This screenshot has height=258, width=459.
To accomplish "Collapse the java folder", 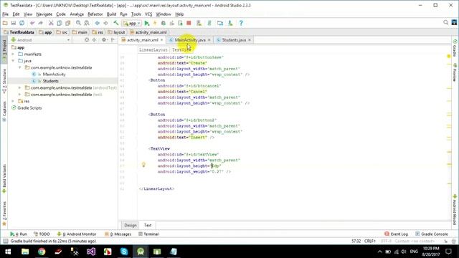I will [x=13, y=61].
